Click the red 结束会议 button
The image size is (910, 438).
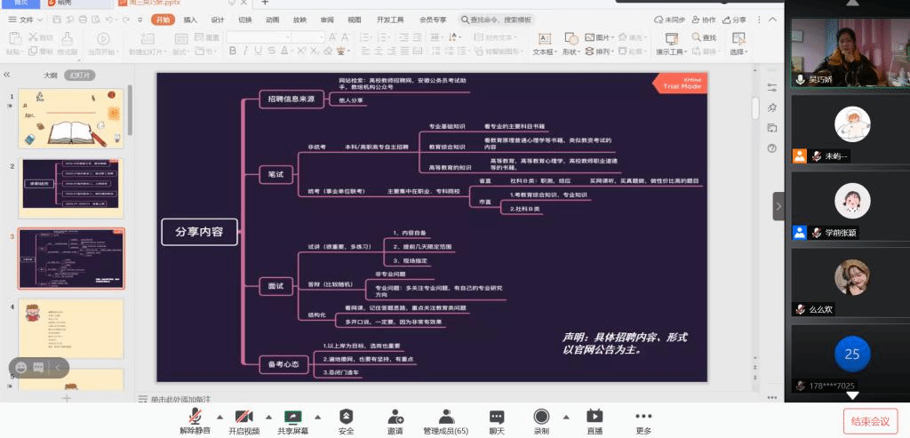tap(871, 420)
